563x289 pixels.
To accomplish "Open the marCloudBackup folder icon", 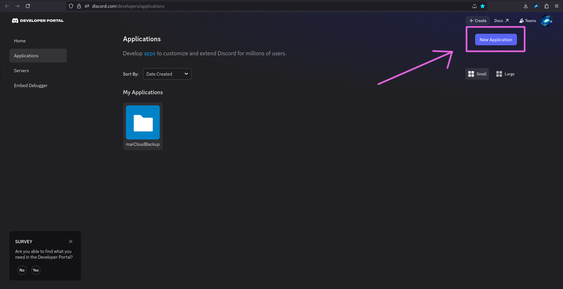I will (x=143, y=122).
